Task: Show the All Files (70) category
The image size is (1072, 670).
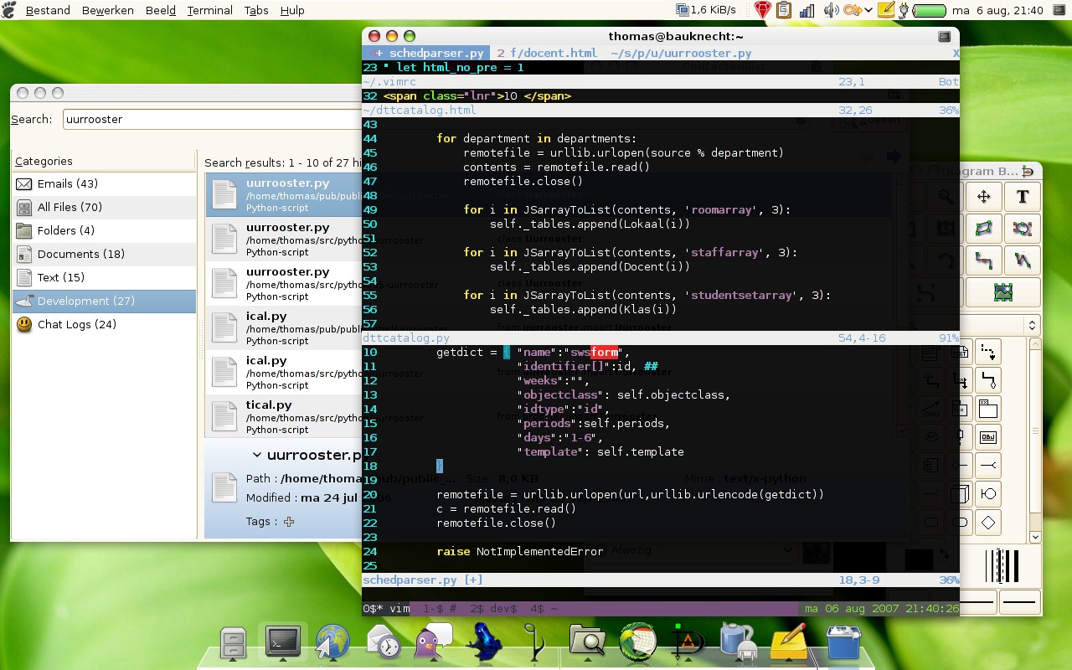Action: [x=104, y=207]
